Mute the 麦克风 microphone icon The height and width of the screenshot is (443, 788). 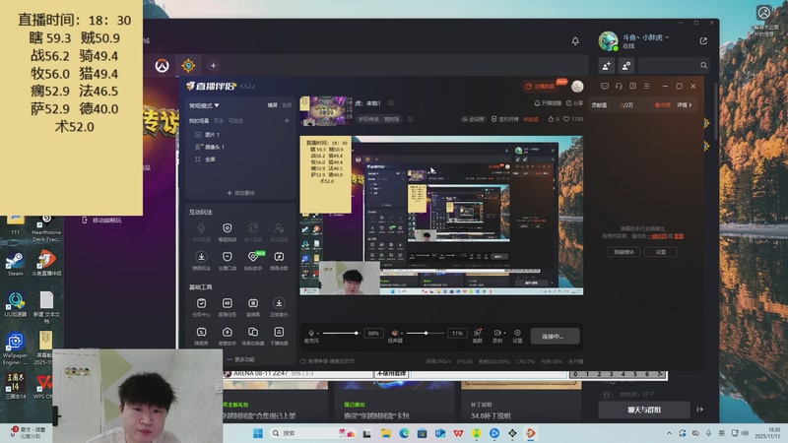point(311,333)
